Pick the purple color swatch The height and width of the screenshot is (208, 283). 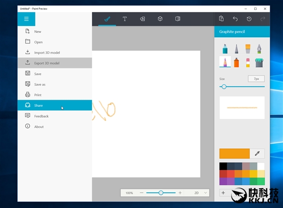[x=223, y=181]
